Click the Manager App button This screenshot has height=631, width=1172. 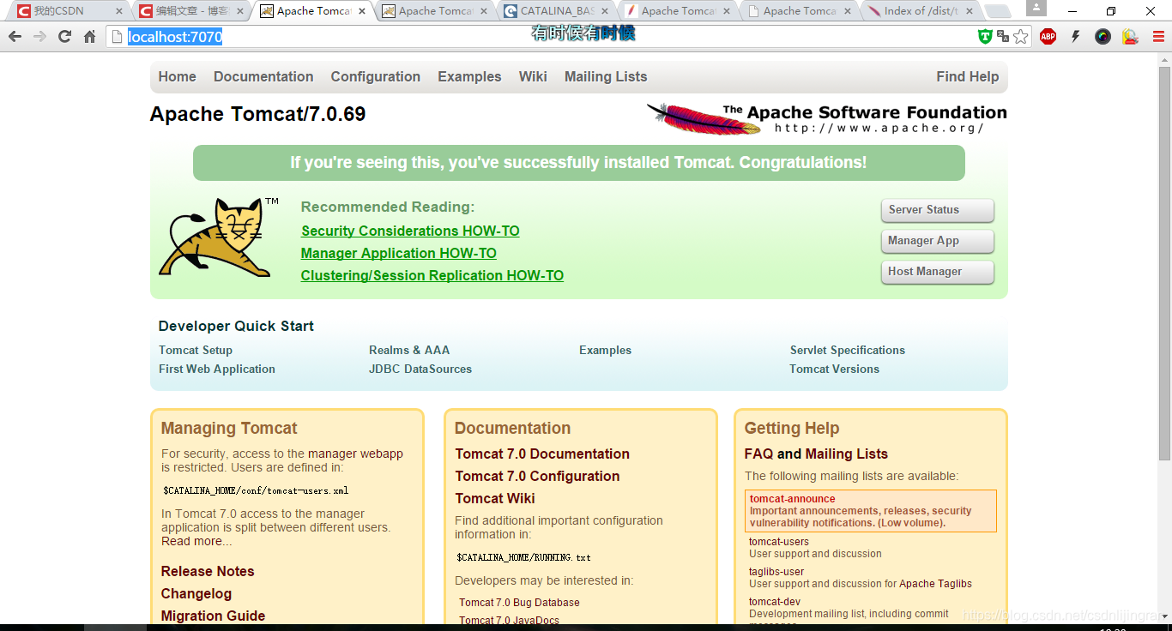click(x=937, y=241)
